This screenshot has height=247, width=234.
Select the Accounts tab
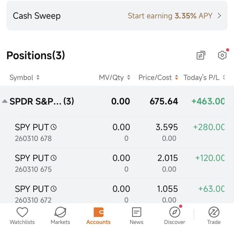coord(98,216)
